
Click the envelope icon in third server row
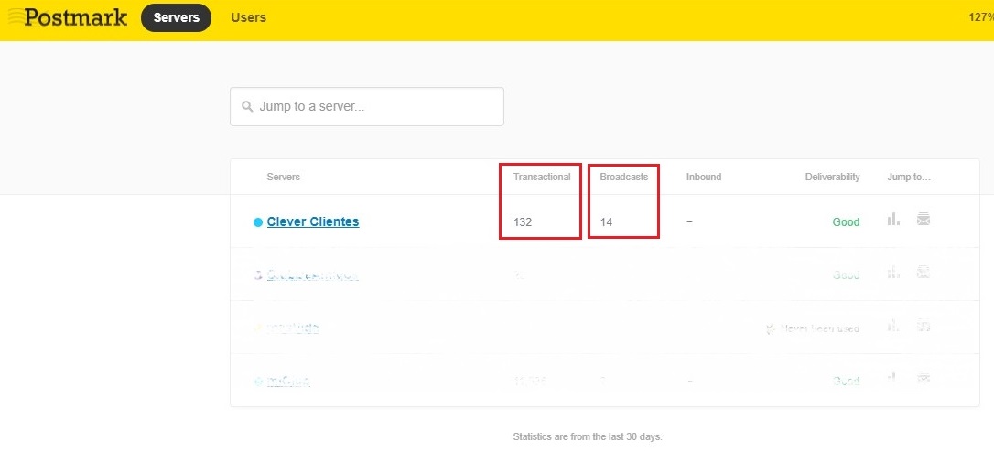(x=924, y=326)
